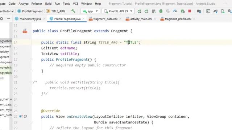Screen dimensions: 232x130
Task: Switch to the fragment_profile.xml tab
Action: pos(178,19)
